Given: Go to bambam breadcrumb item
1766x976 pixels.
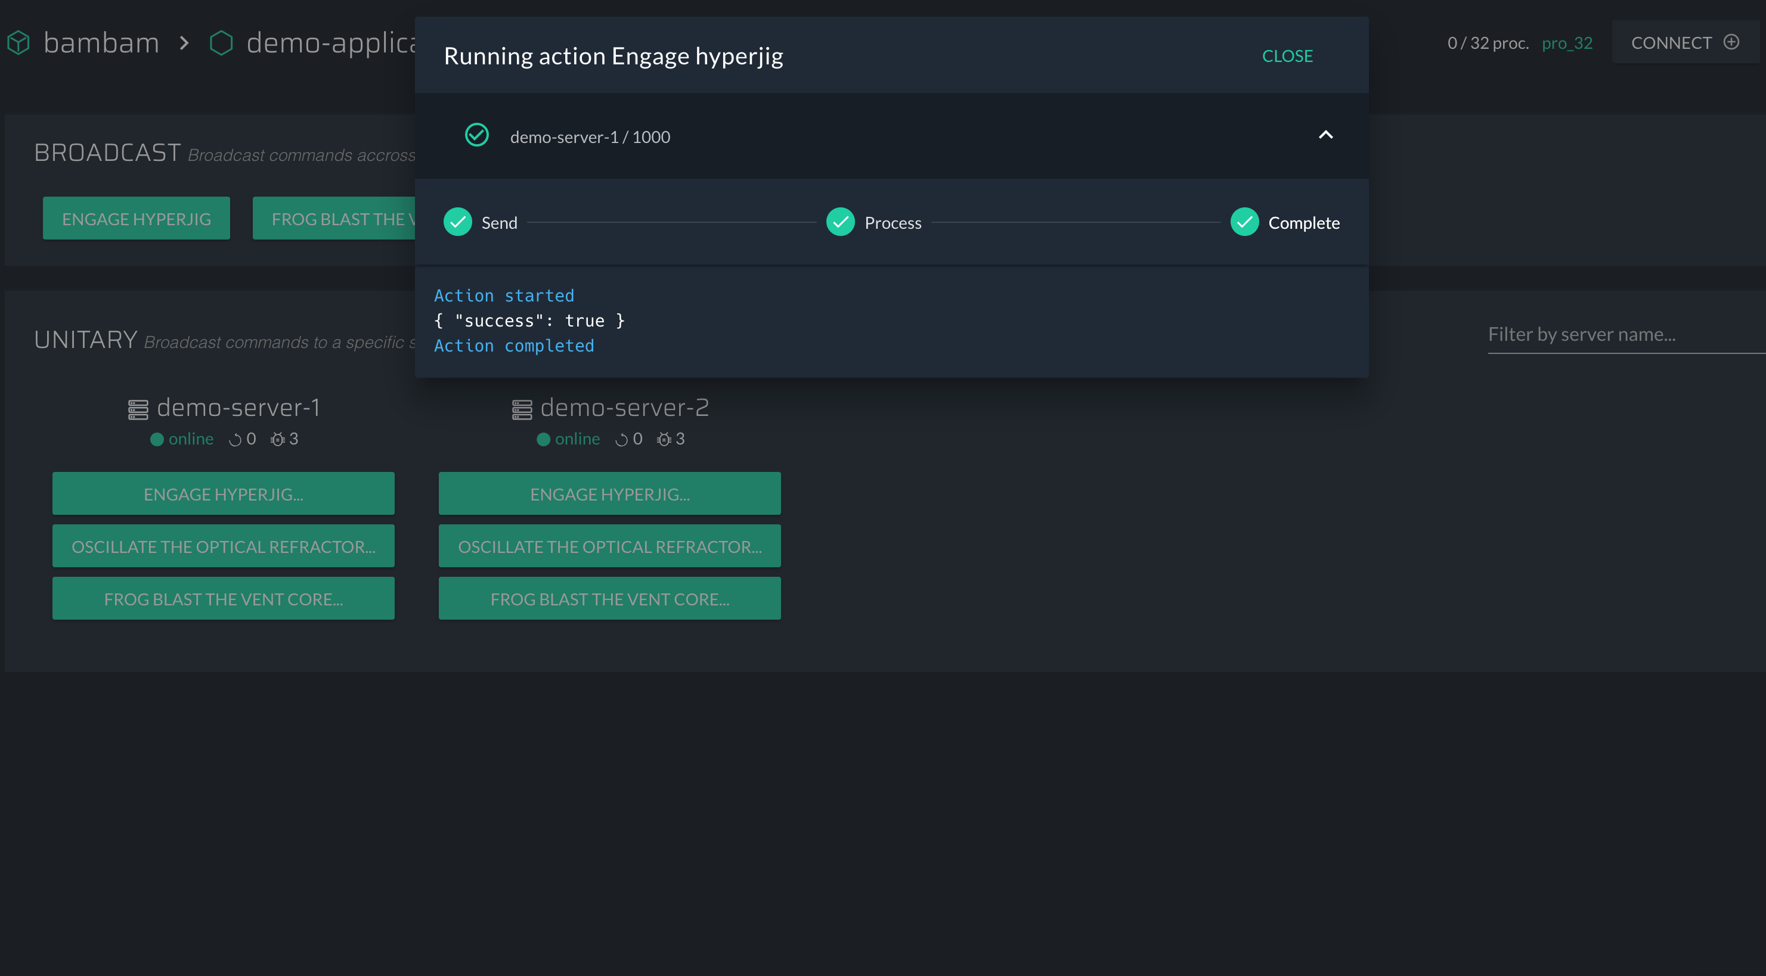Looking at the screenshot, I should [101, 43].
